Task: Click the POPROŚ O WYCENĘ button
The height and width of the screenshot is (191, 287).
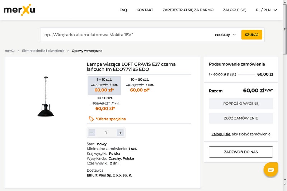Action: (x=241, y=104)
